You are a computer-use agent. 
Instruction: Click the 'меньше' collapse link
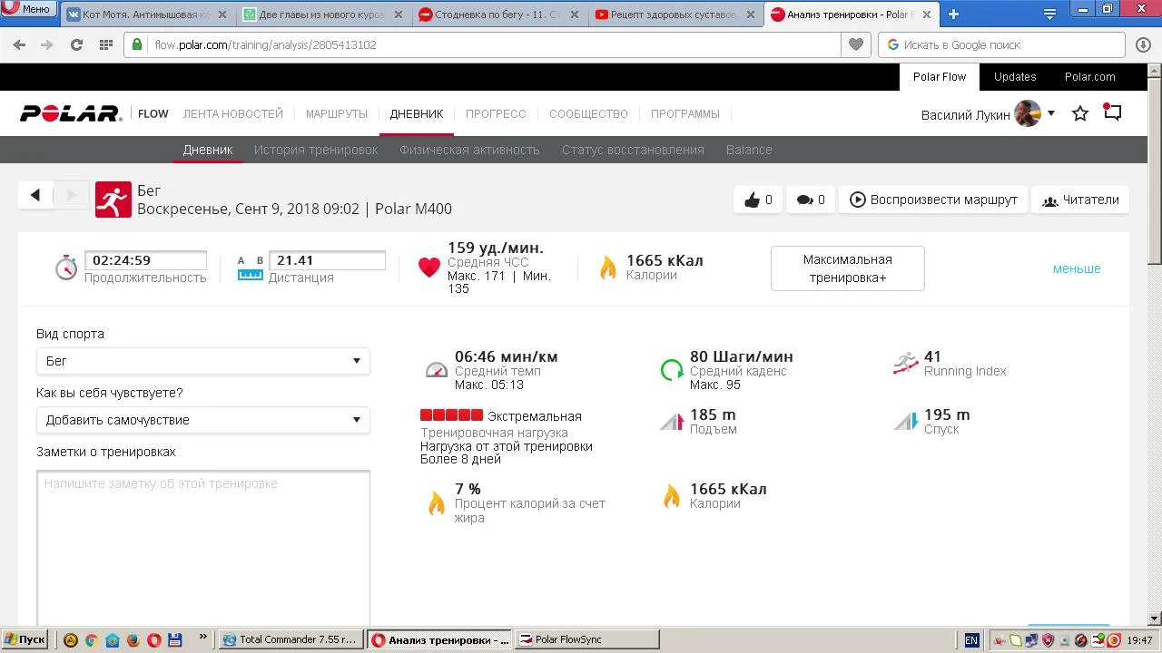click(1077, 268)
